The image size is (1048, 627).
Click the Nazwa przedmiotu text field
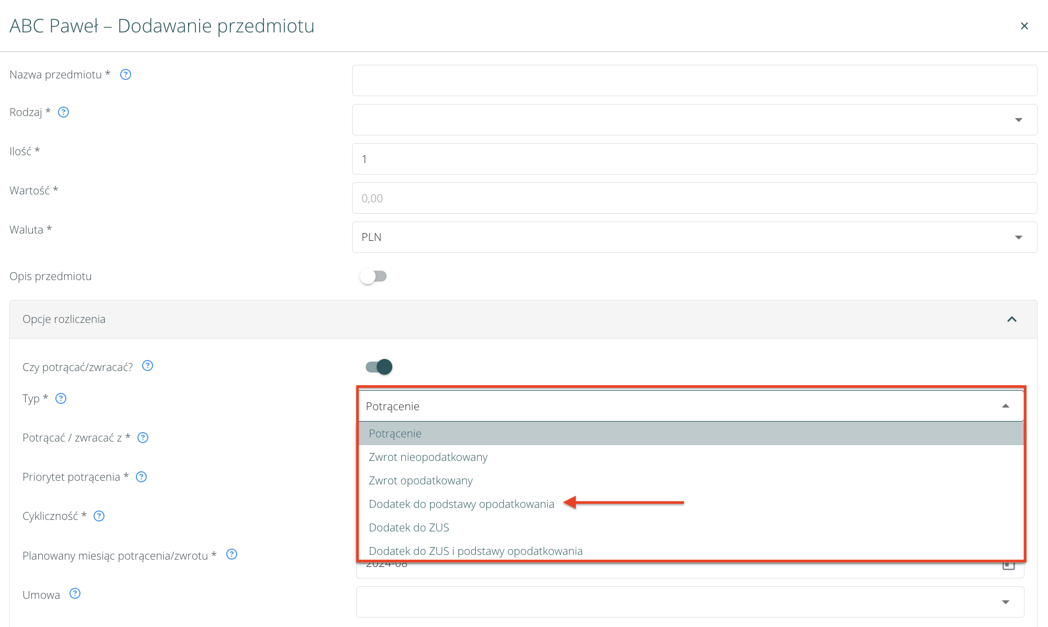click(x=694, y=80)
